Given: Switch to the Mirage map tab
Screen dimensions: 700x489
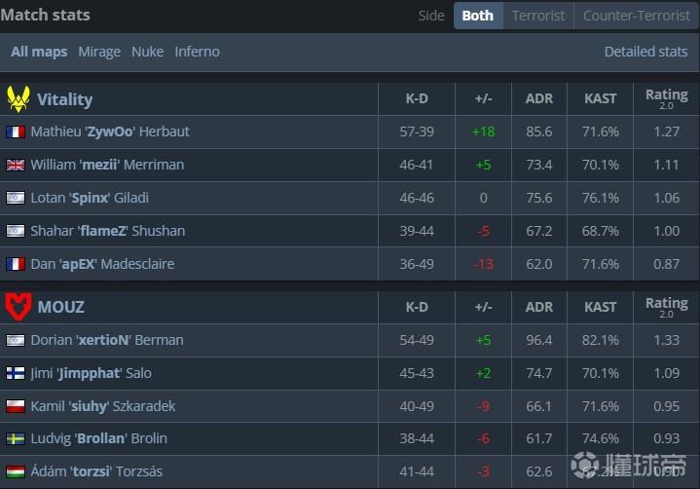Looking at the screenshot, I should click(99, 52).
